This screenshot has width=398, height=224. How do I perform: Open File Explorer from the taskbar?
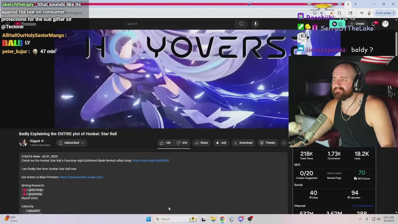(213, 219)
